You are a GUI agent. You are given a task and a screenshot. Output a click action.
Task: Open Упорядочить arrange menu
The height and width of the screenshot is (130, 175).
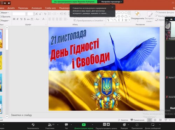click(138, 16)
